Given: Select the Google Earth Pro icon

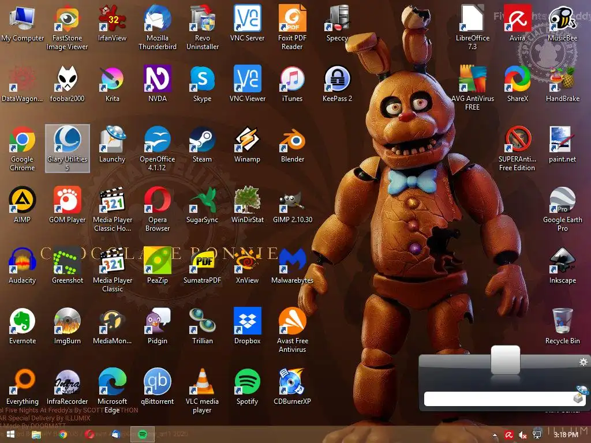Looking at the screenshot, I should click(562, 209).
